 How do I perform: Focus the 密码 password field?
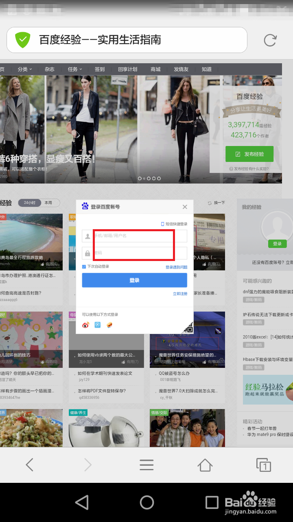point(134,253)
